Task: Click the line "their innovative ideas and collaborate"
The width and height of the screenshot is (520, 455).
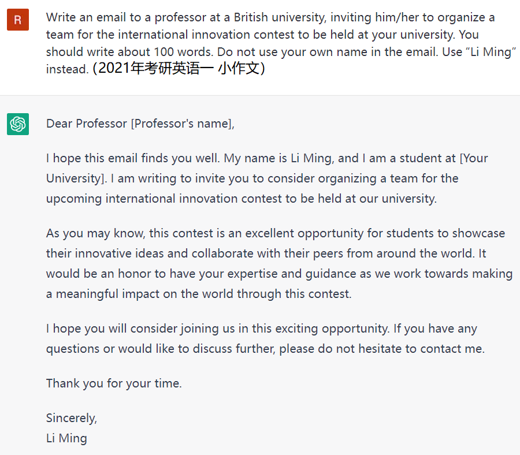Action: (266, 254)
